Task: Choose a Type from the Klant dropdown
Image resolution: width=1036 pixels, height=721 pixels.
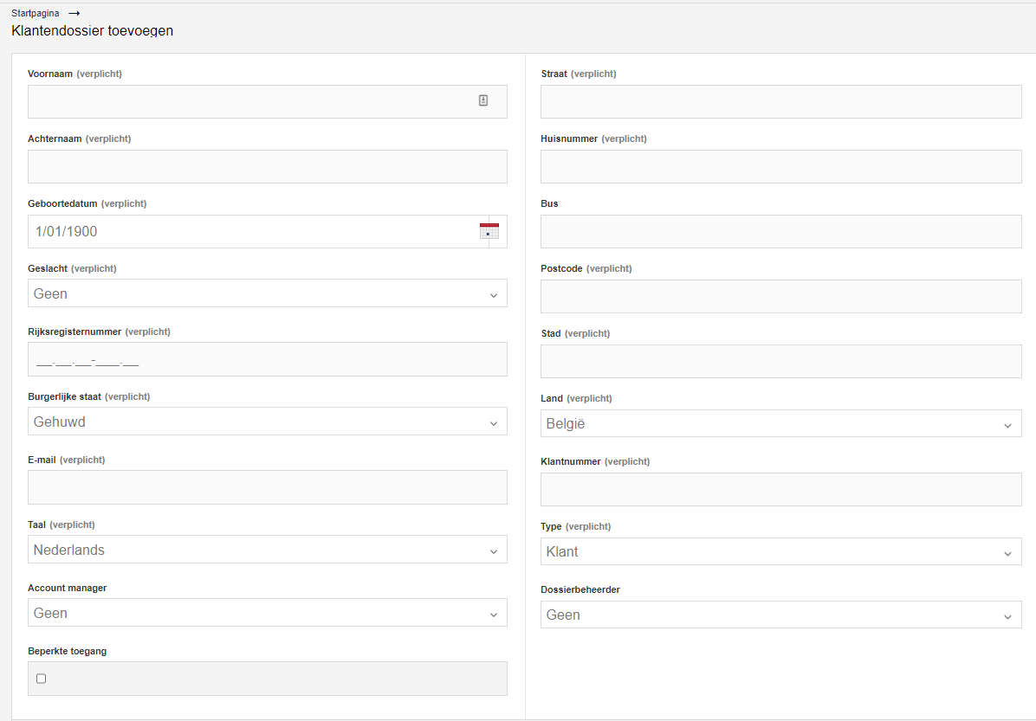Action: click(x=780, y=551)
